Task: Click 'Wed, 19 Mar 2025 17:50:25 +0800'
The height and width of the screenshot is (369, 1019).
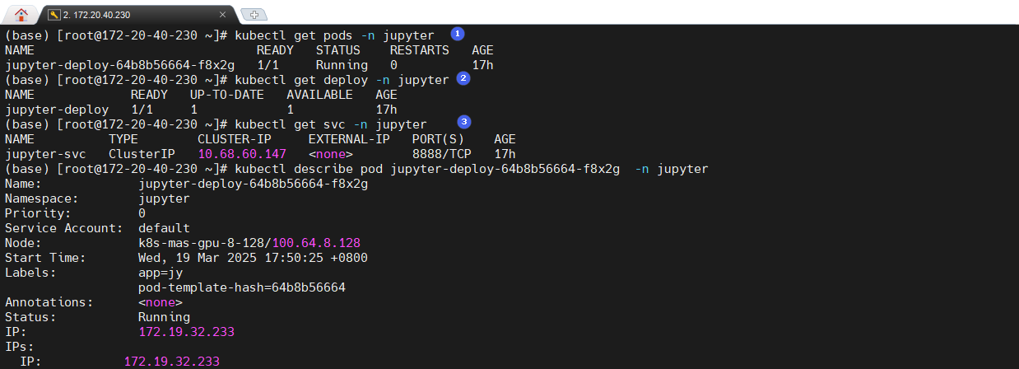Action: point(254,258)
